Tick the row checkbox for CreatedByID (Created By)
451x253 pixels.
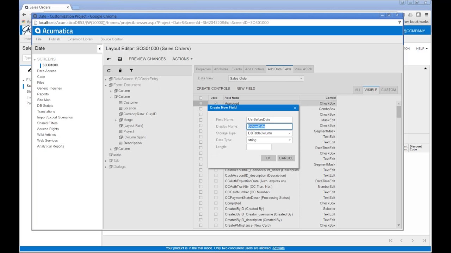click(x=200, y=209)
